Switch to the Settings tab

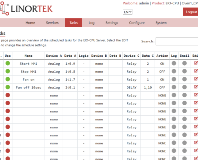tap(112, 23)
